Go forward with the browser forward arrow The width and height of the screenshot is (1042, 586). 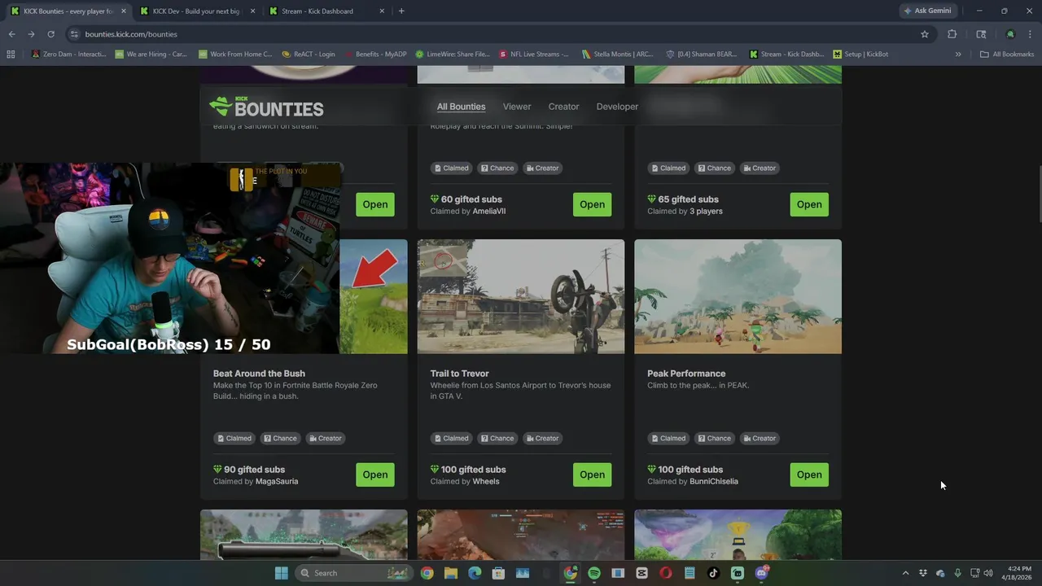pyautogui.click(x=31, y=34)
